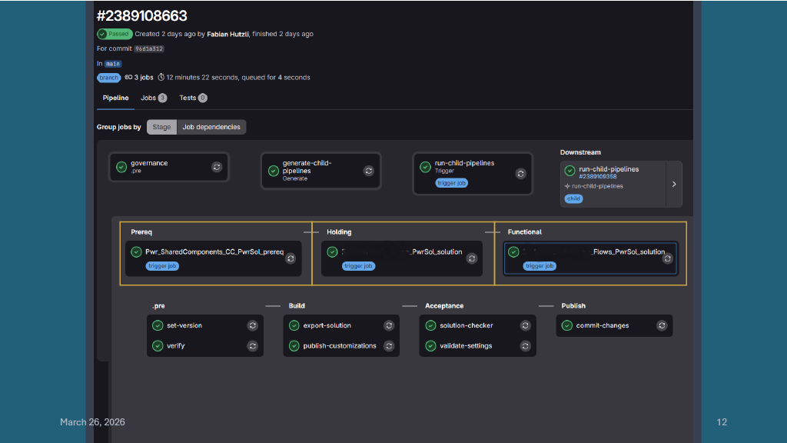The height and width of the screenshot is (443, 787).
Task: Open Fabian Hutzli's profile link
Action: [x=227, y=34]
